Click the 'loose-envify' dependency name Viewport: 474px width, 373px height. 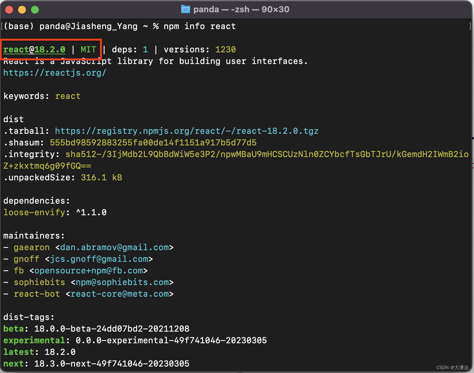(34, 212)
